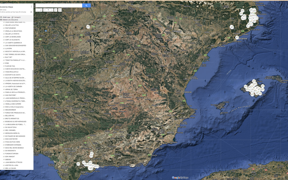Click the marker icon beside LLAVORA
Screen dimensions: 288x180
(x=4, y=49)
